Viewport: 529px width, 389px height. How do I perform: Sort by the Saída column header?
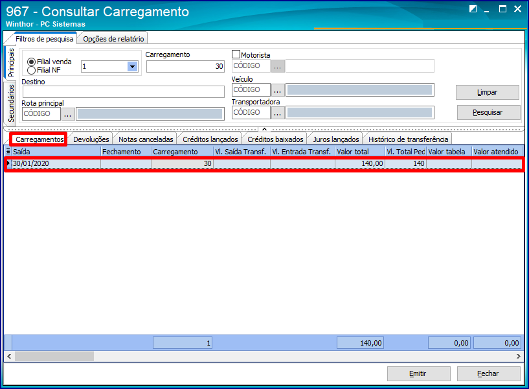56,152
